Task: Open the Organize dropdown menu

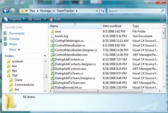Action: (14, 19)
